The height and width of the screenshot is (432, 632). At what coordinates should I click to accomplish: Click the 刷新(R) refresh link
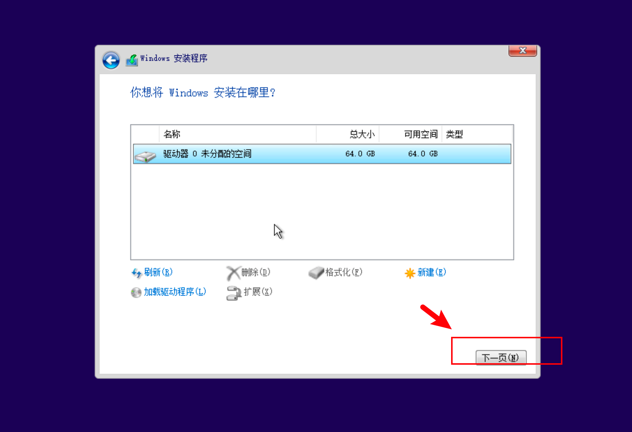click(x=159, y=273)
